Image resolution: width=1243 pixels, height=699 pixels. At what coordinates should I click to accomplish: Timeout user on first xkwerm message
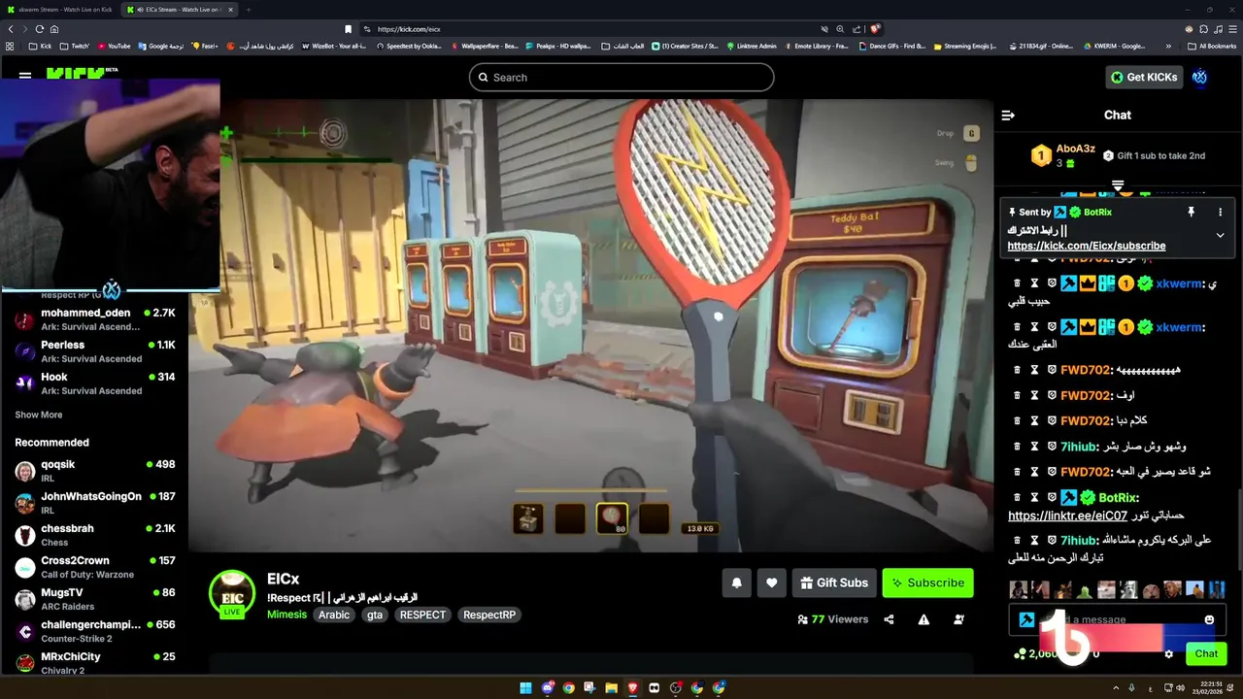point(1034,283)
